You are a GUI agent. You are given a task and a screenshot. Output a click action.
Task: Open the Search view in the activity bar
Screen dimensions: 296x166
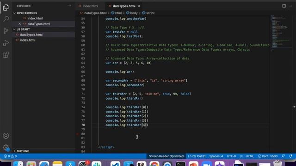[6, 19]
